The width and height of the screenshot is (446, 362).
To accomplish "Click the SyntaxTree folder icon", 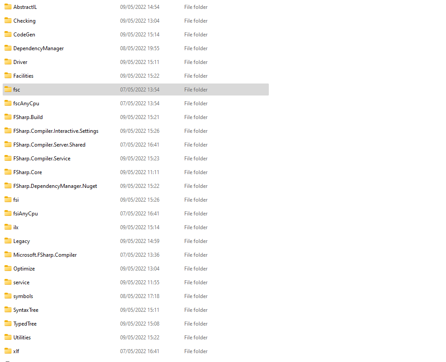I will click(x=8, y=310).
